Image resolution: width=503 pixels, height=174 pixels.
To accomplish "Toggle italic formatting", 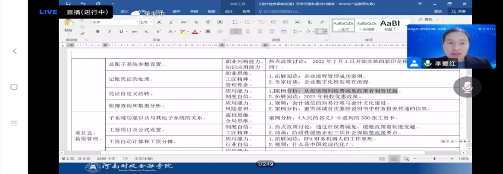I will tap(109, 31).
